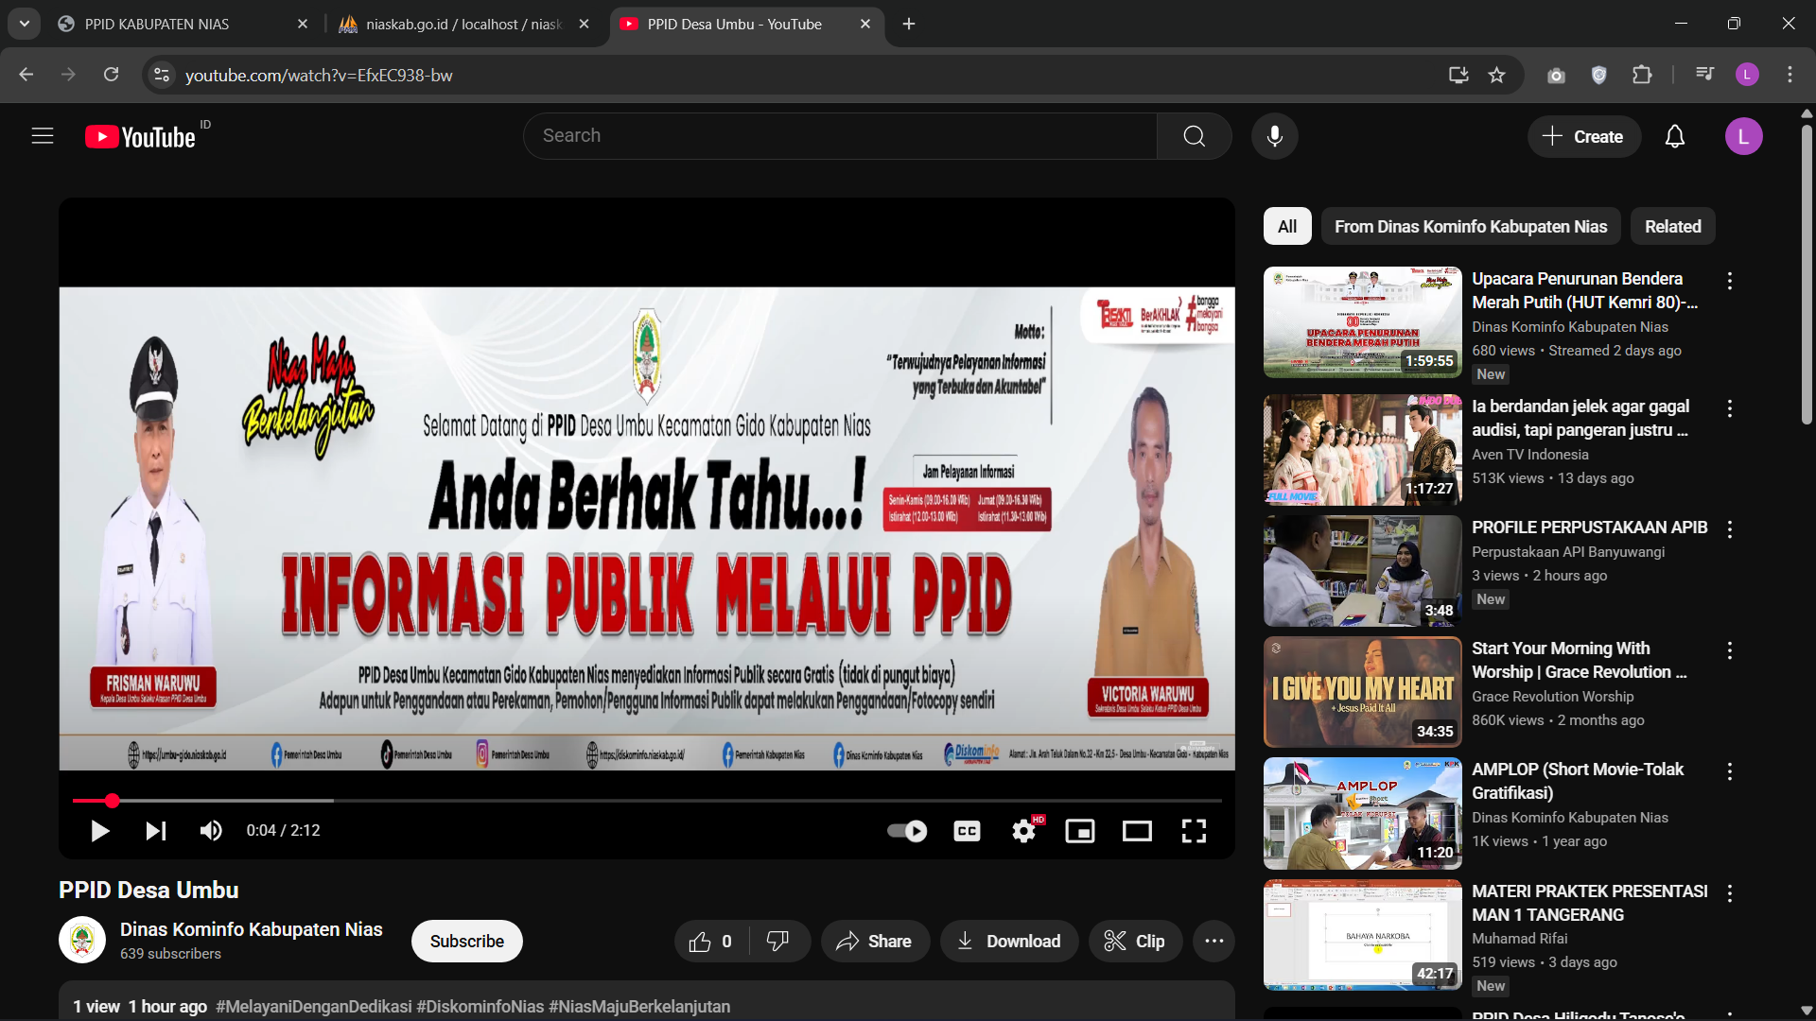Toggle autoplay switch in player
Viewport: 1816px width, 1021px height.
(906, 831)
